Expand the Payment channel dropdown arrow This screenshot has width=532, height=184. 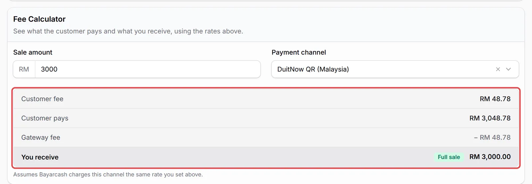(x=508, y=69)
